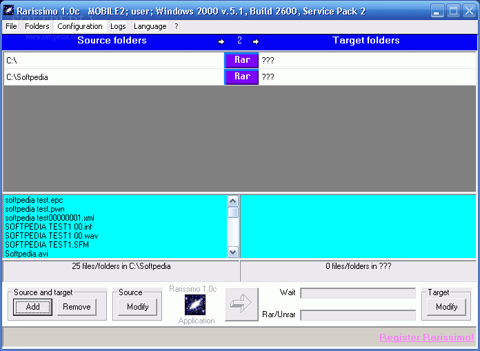Click the 0 files/folders in ??? status
Image resolution: width=480 pixels, height=351 pixels.
359,266
